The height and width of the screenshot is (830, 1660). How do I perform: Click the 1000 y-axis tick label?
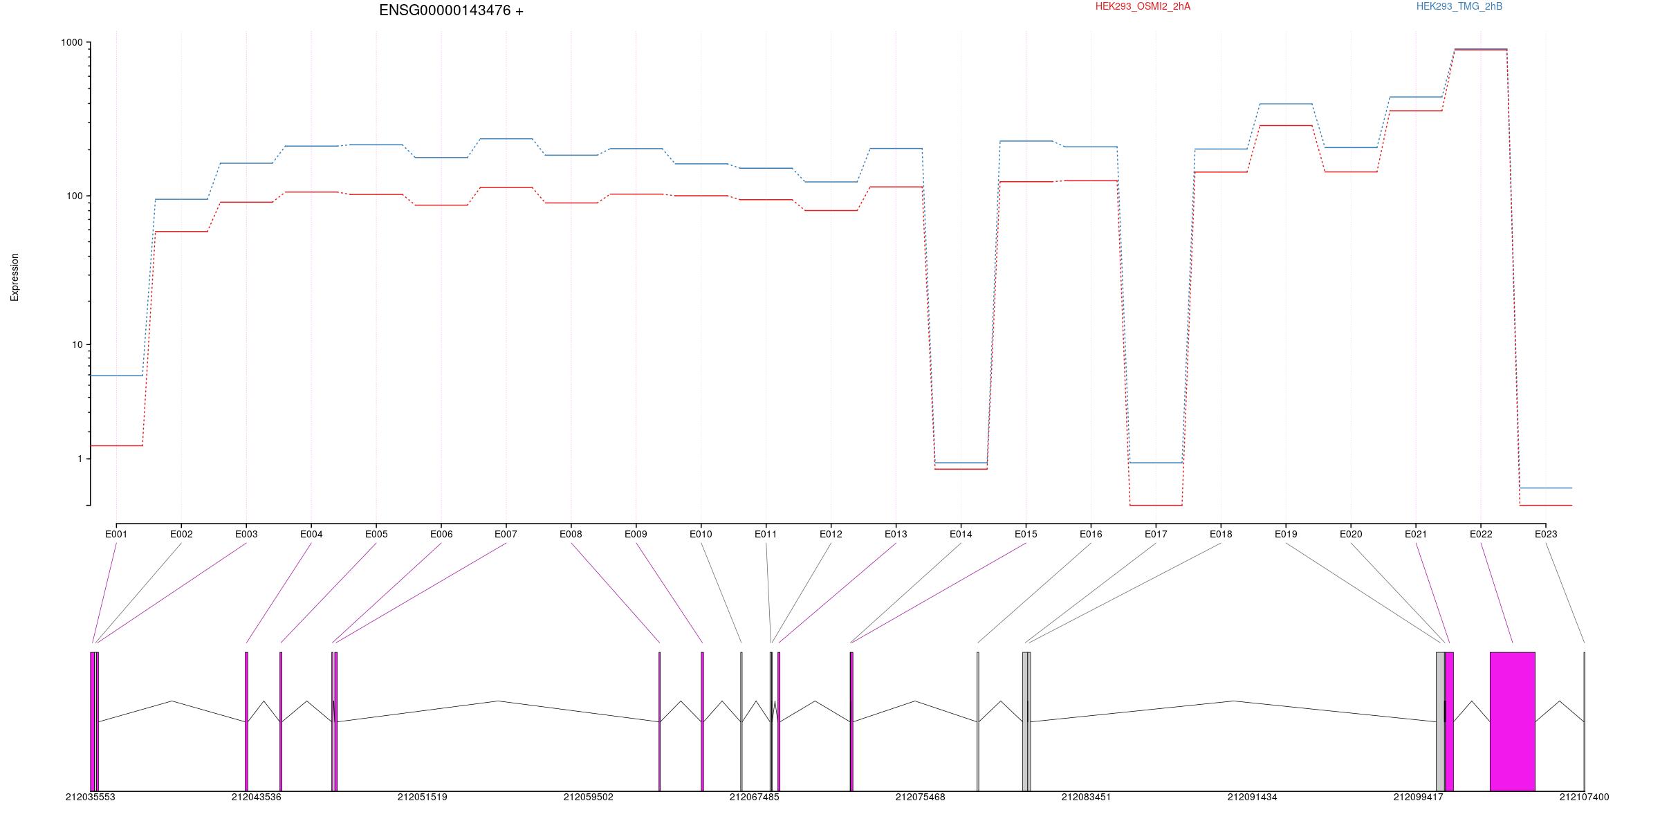[x=71, y=42]
